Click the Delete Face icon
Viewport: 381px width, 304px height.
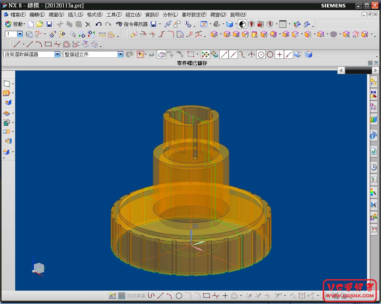coord(286,34)
